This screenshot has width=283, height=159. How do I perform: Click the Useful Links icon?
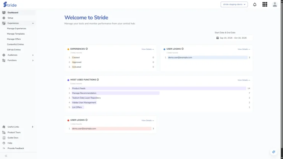pyautogui.click(x=4, y=127)
